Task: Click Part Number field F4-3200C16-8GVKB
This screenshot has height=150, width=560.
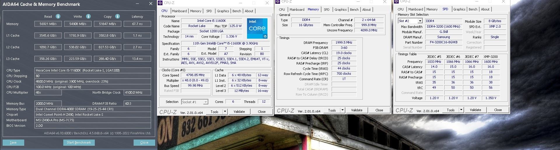Action: tap(444, 42)
